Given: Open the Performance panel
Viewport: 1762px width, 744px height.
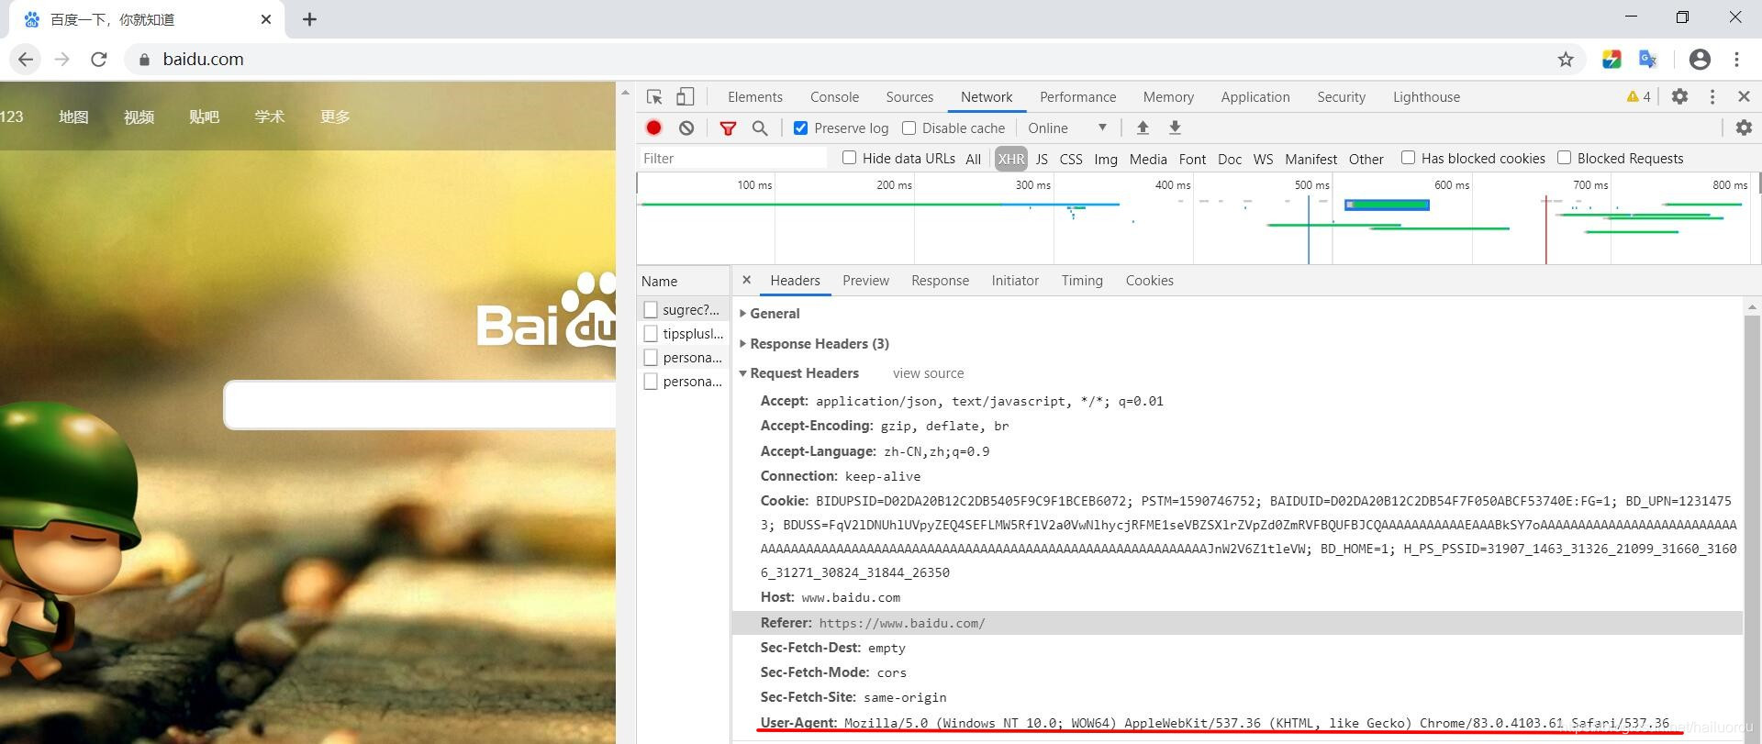Looking at the screenshot, I should pyautogui.click(x=1077, y=97).
